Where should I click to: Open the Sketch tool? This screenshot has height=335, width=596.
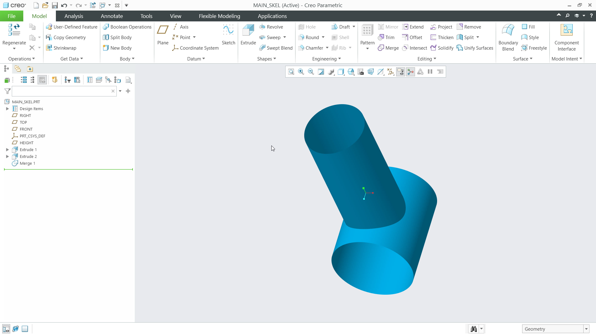pyautogui.click(x=228, y=34)
